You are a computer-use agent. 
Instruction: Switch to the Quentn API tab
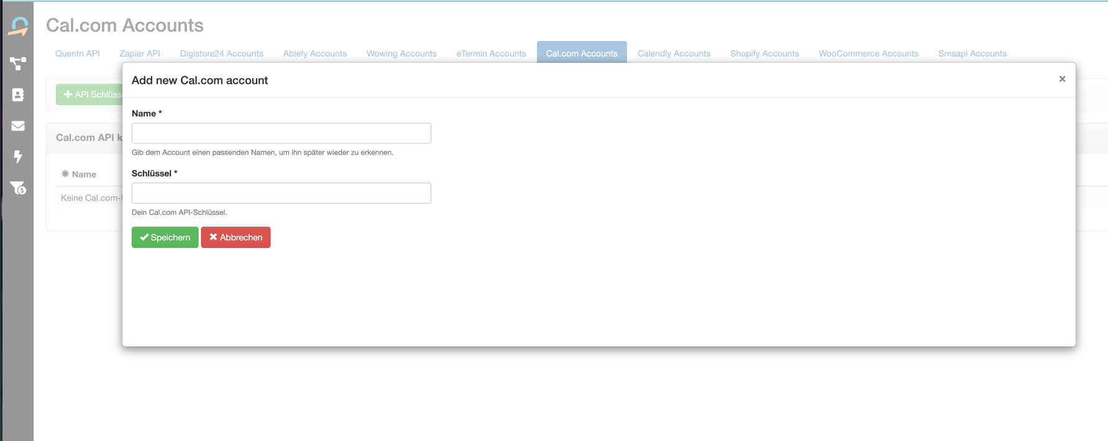point(78,53)
